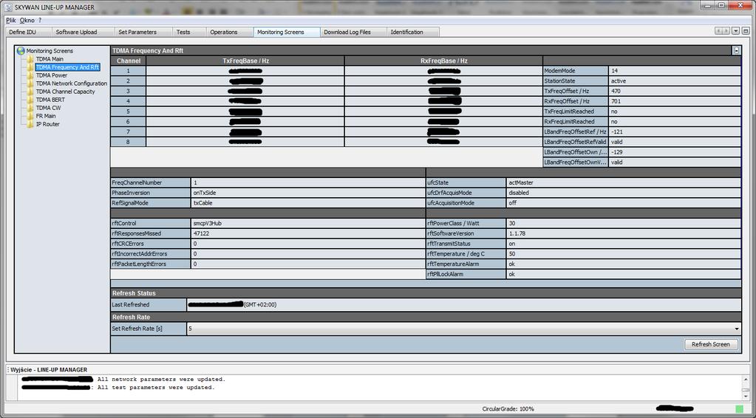Open the ? help menu
756x418 pixels.
pyautogui.click(x=40, y=20)
